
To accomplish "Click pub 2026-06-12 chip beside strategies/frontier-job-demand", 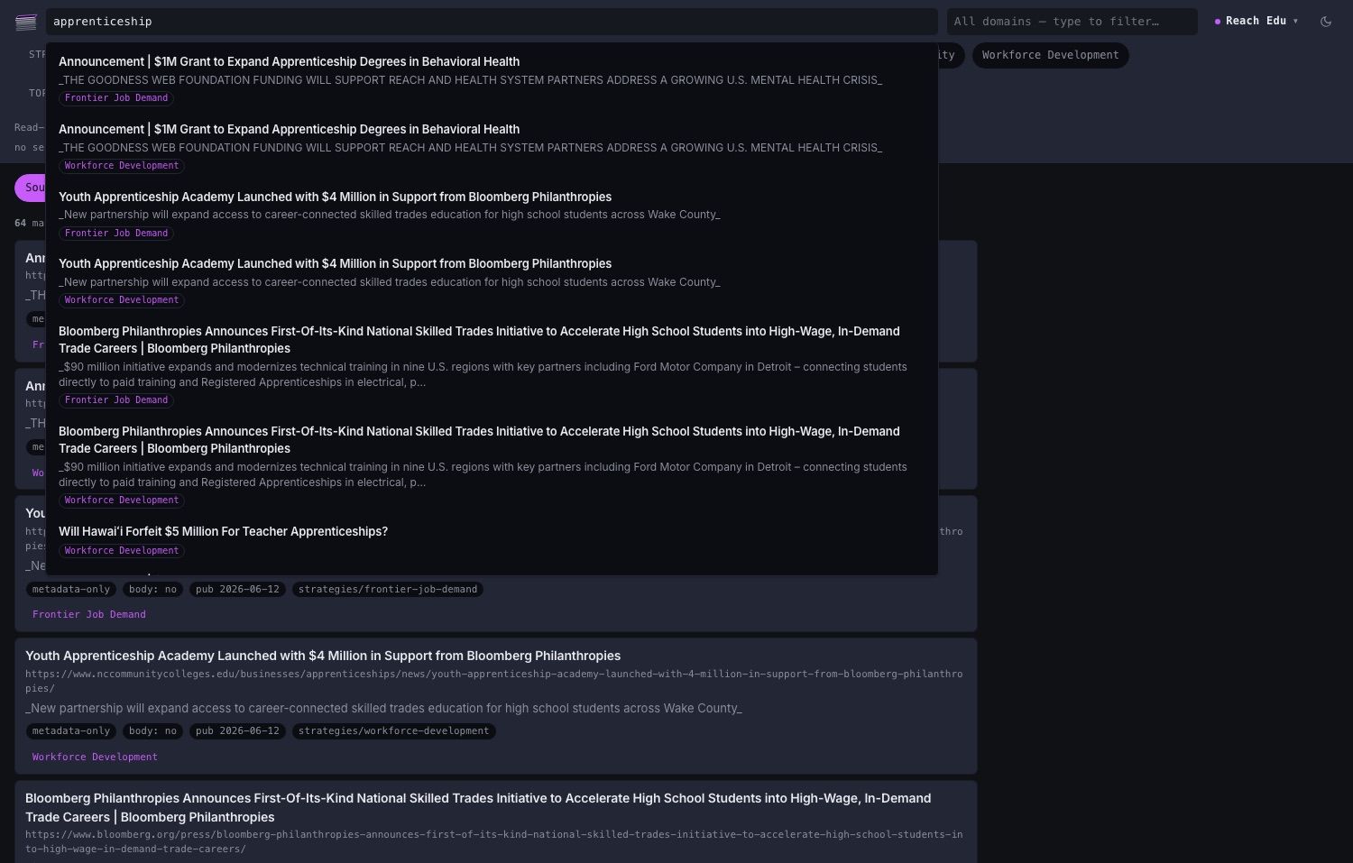I will (237, 590).
